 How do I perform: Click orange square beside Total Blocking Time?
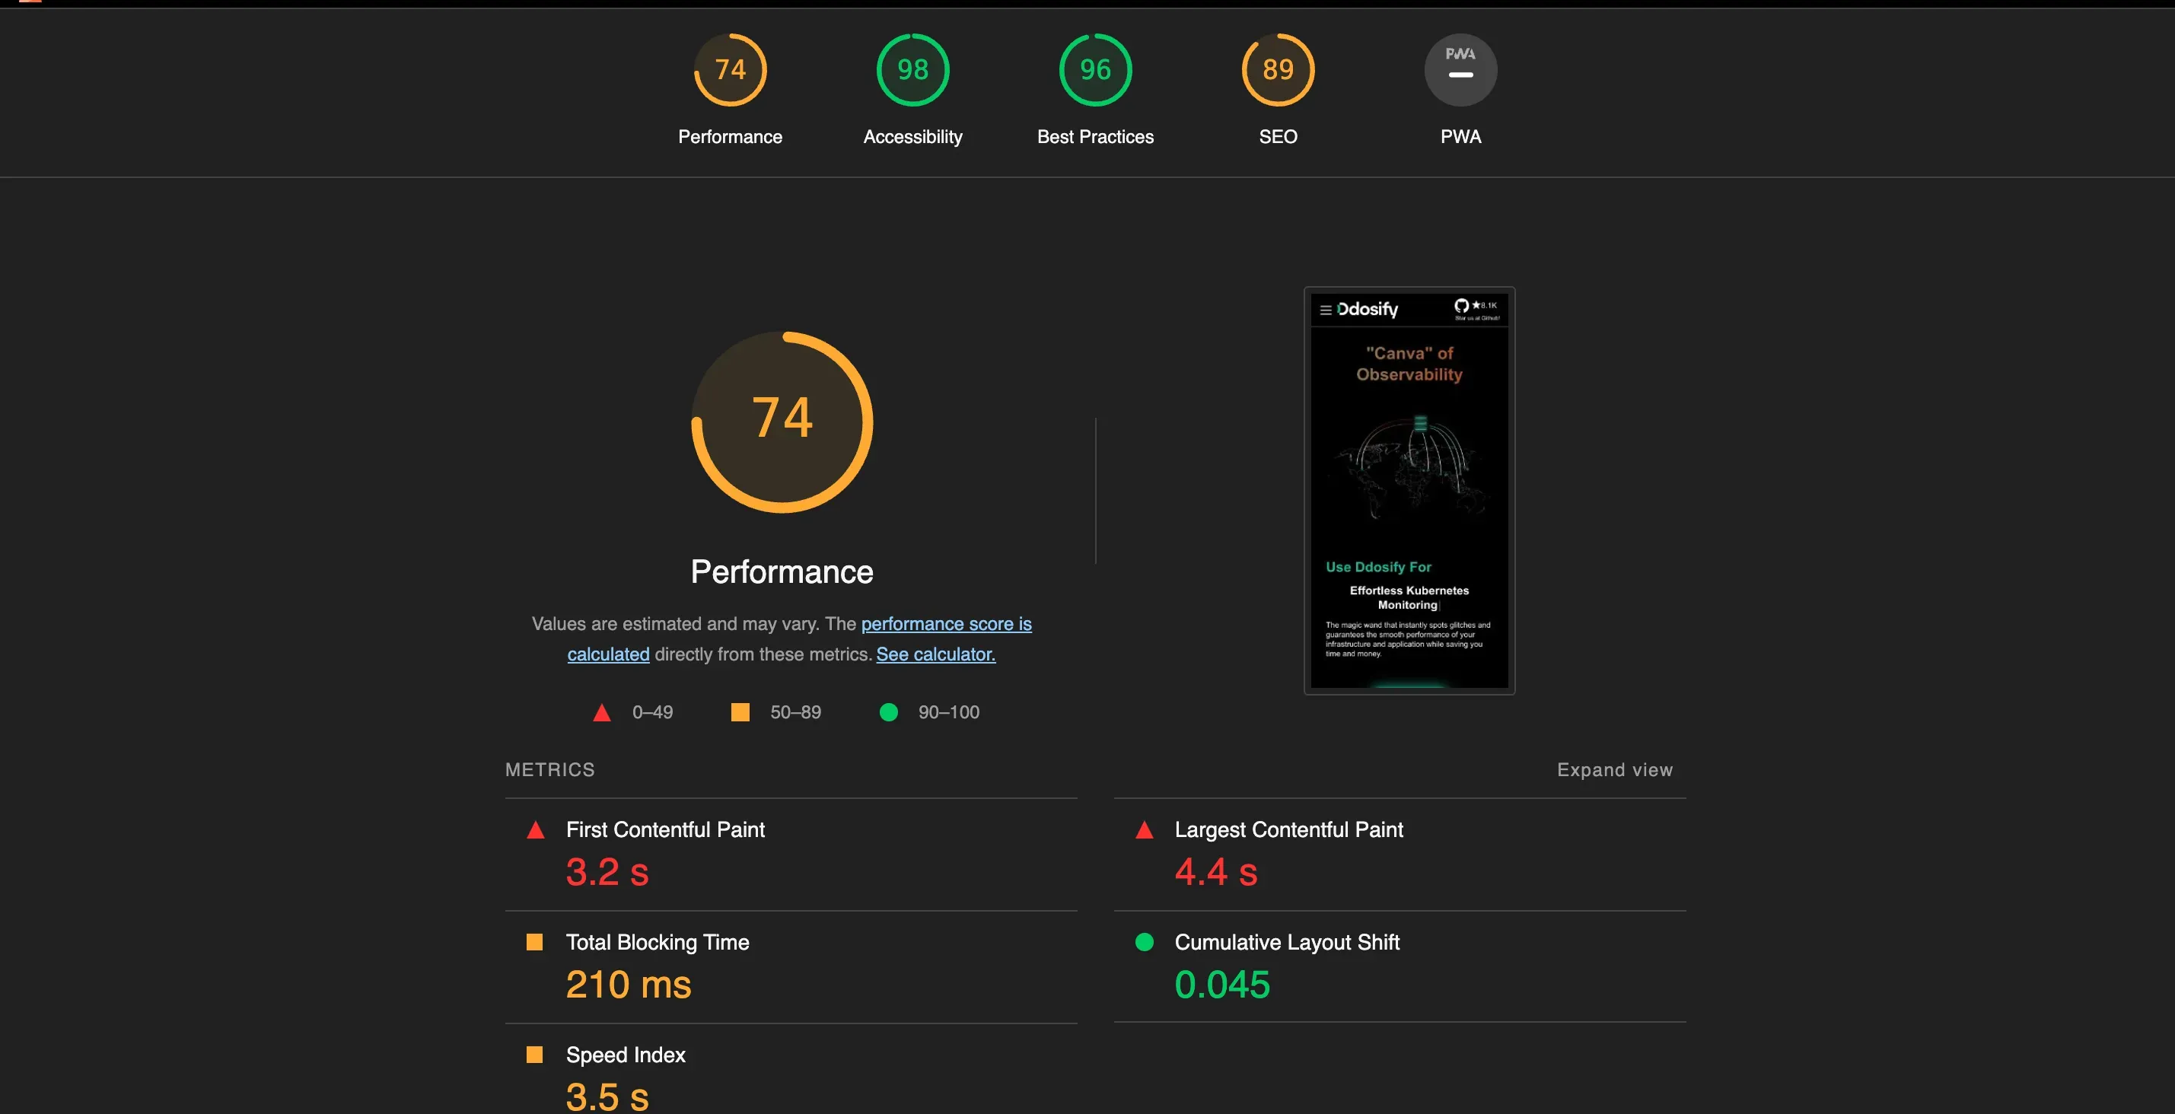pos(534,942)
